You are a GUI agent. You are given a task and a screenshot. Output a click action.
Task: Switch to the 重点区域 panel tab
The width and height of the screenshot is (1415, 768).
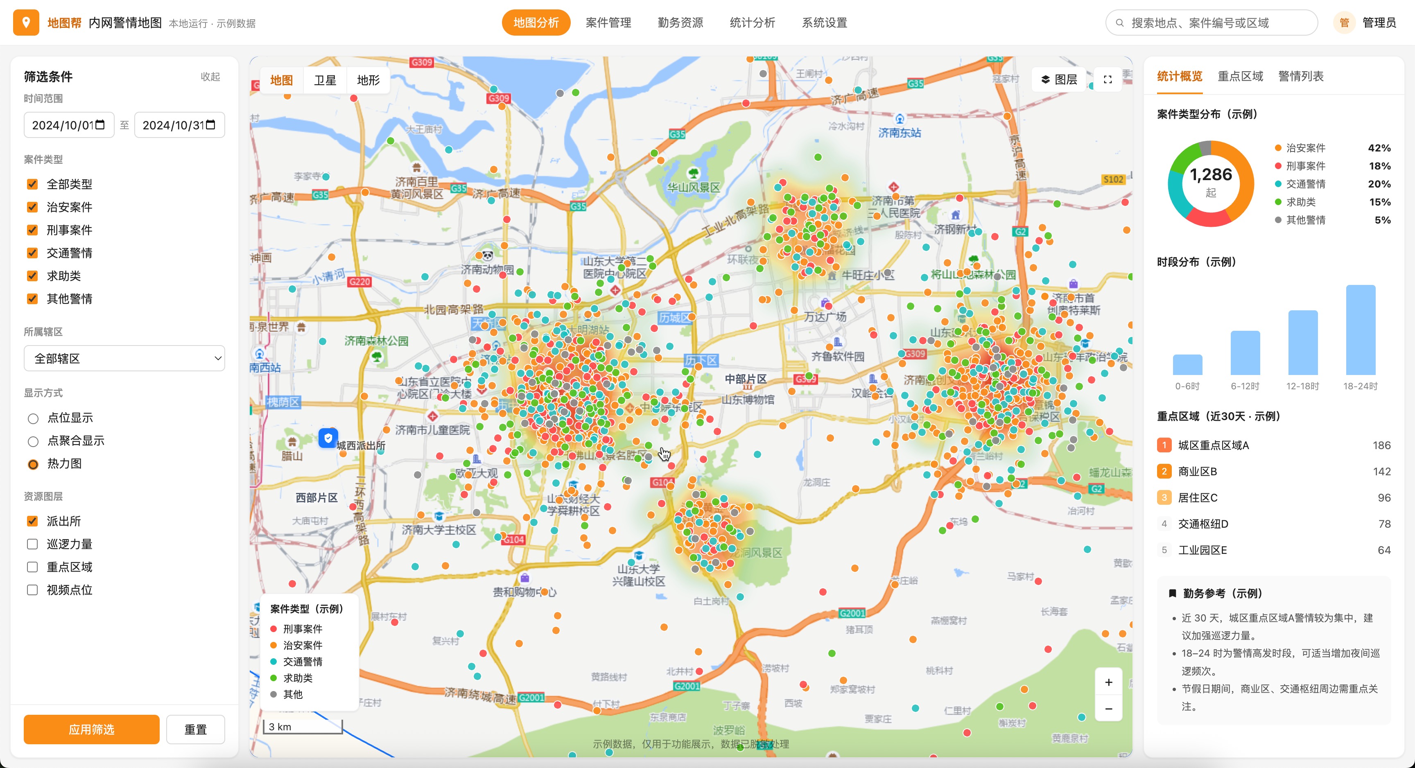pos(1240,76)
